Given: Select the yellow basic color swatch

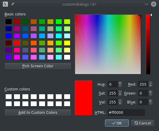Looking at the screenshot, I should [67, 43].
